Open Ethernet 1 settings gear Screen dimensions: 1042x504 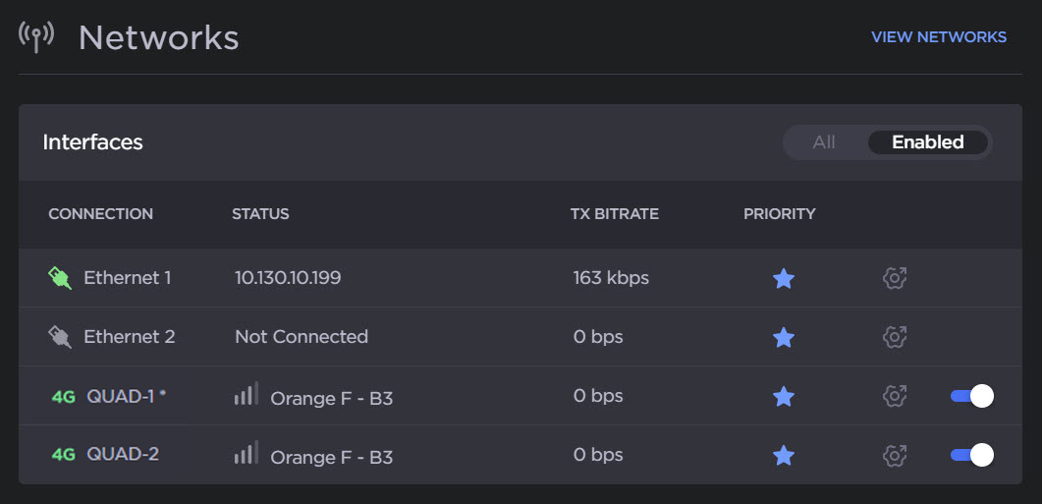point(894,279)
